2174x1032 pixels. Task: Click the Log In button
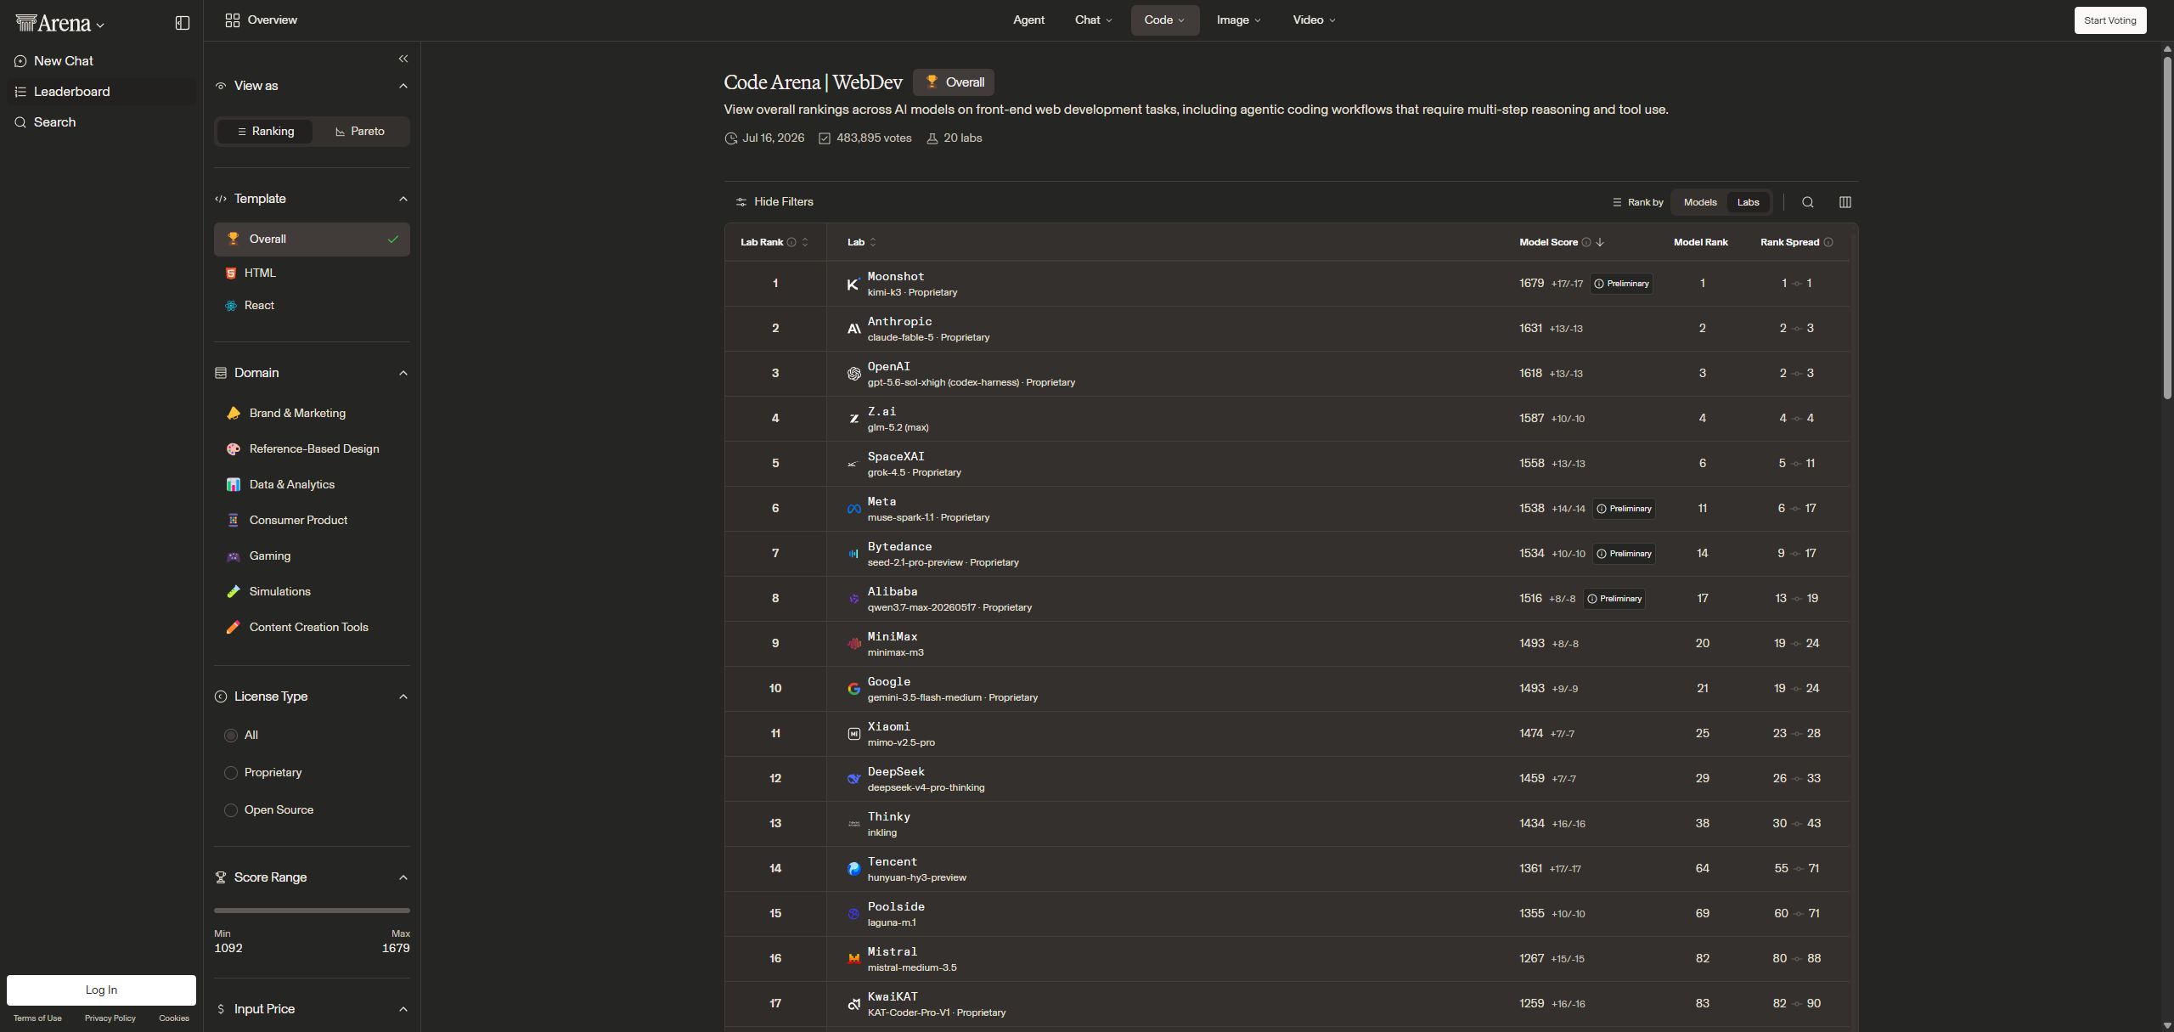pyautogui.click(x=101, y=990)
